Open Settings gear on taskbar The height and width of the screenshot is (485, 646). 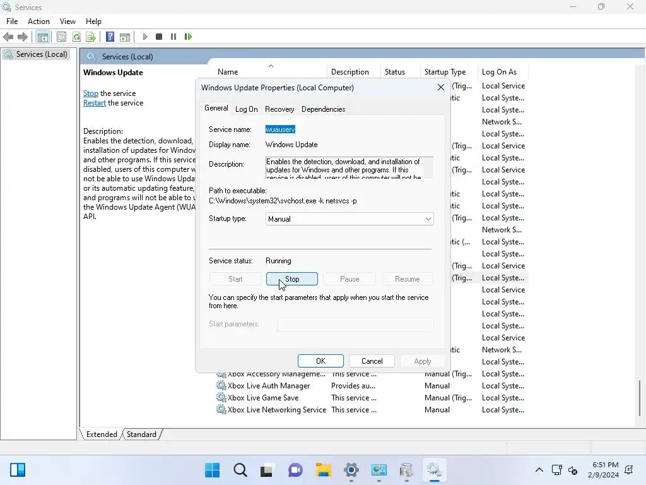351,470
